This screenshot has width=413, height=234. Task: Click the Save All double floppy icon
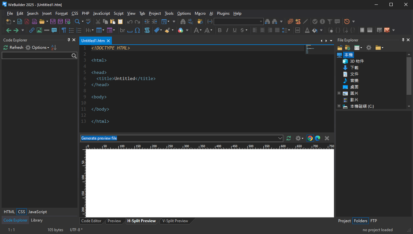60,22
